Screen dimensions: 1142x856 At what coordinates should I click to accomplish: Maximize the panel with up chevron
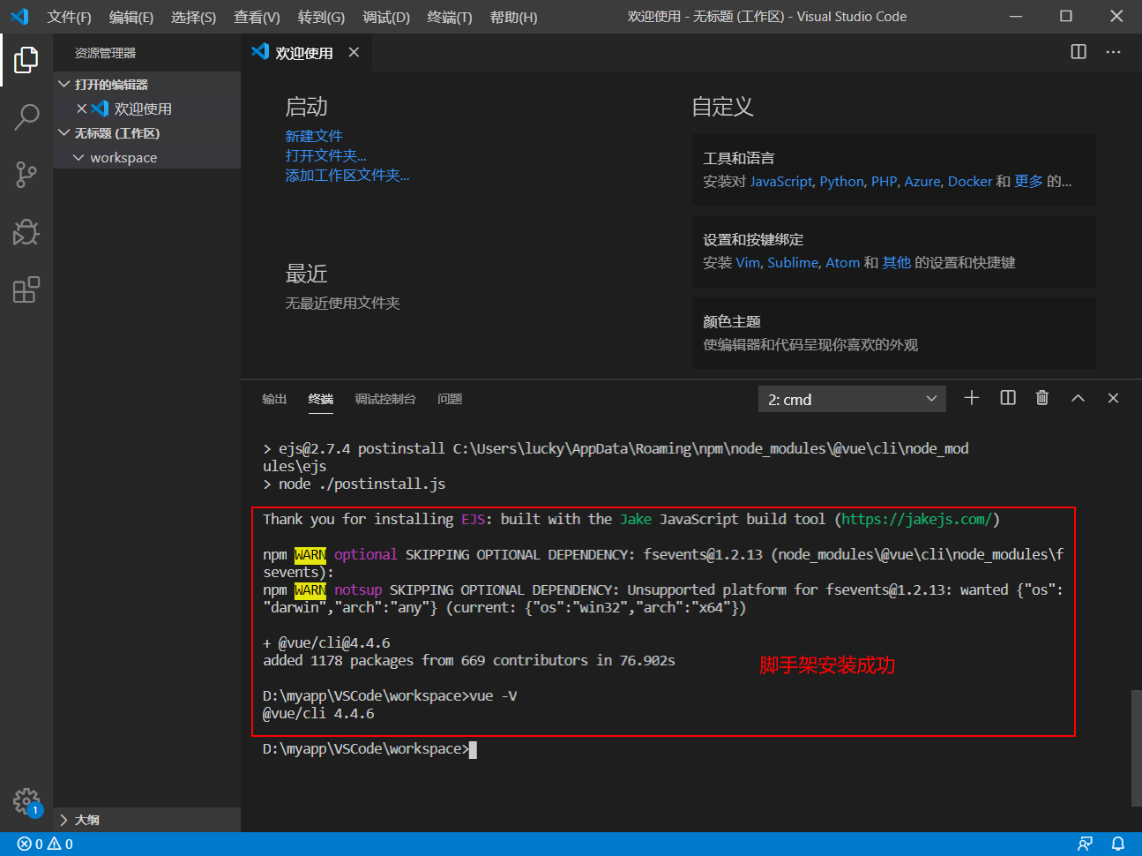point(1078,398)
